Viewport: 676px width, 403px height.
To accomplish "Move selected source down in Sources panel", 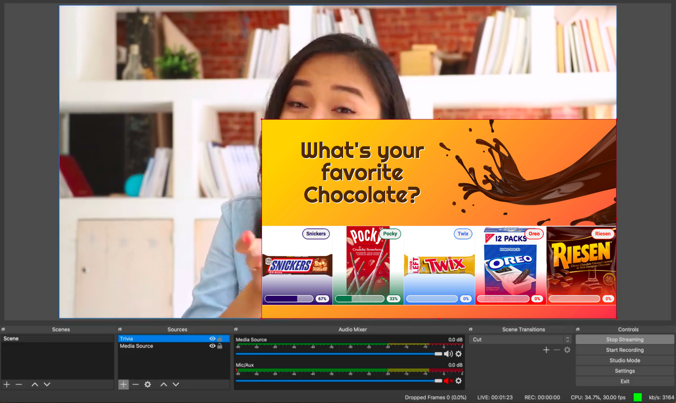I will 176,384.
